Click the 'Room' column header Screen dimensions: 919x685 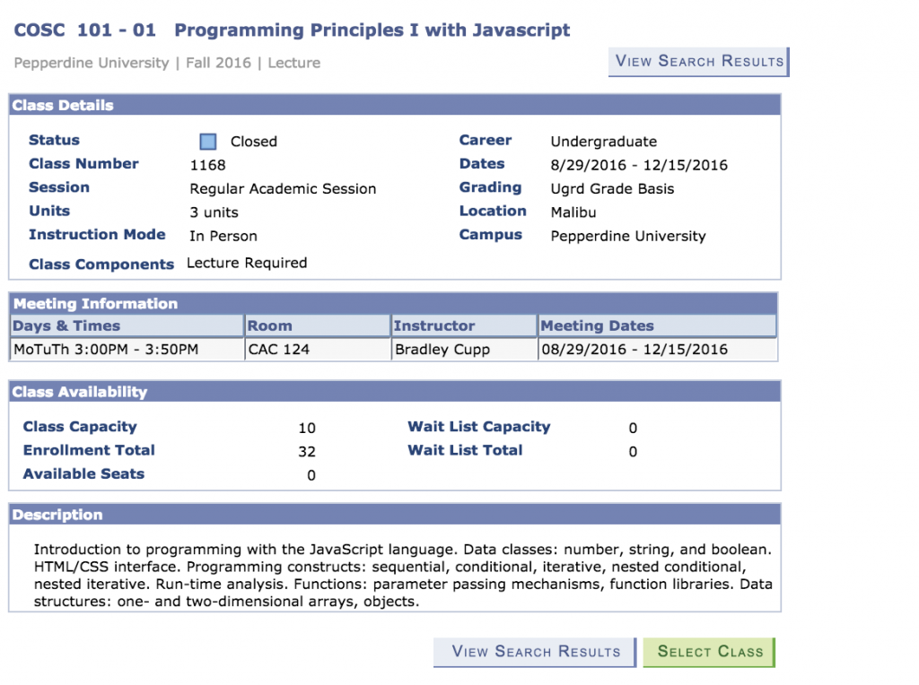click(317, 325)
